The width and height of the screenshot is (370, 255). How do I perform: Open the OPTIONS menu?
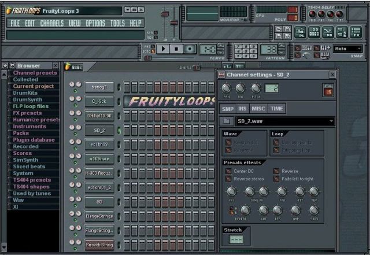[95, 23]
